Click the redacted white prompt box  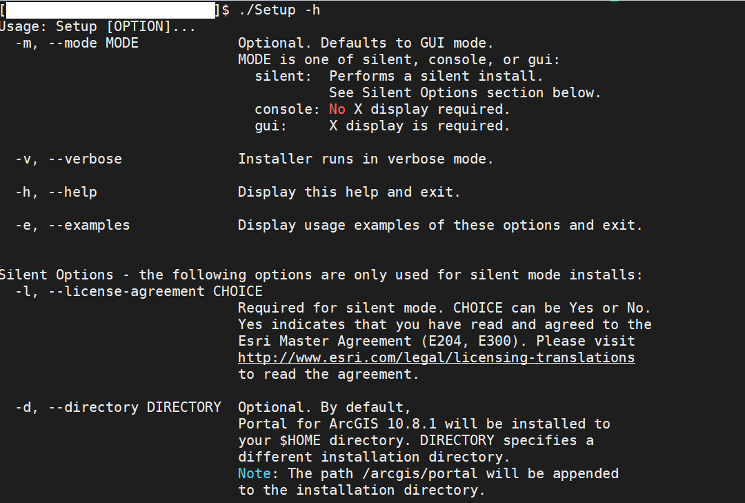[x=110, y=10]
